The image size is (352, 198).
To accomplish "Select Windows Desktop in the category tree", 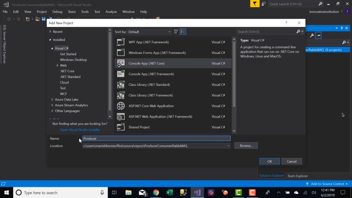I will pos(73,60).
